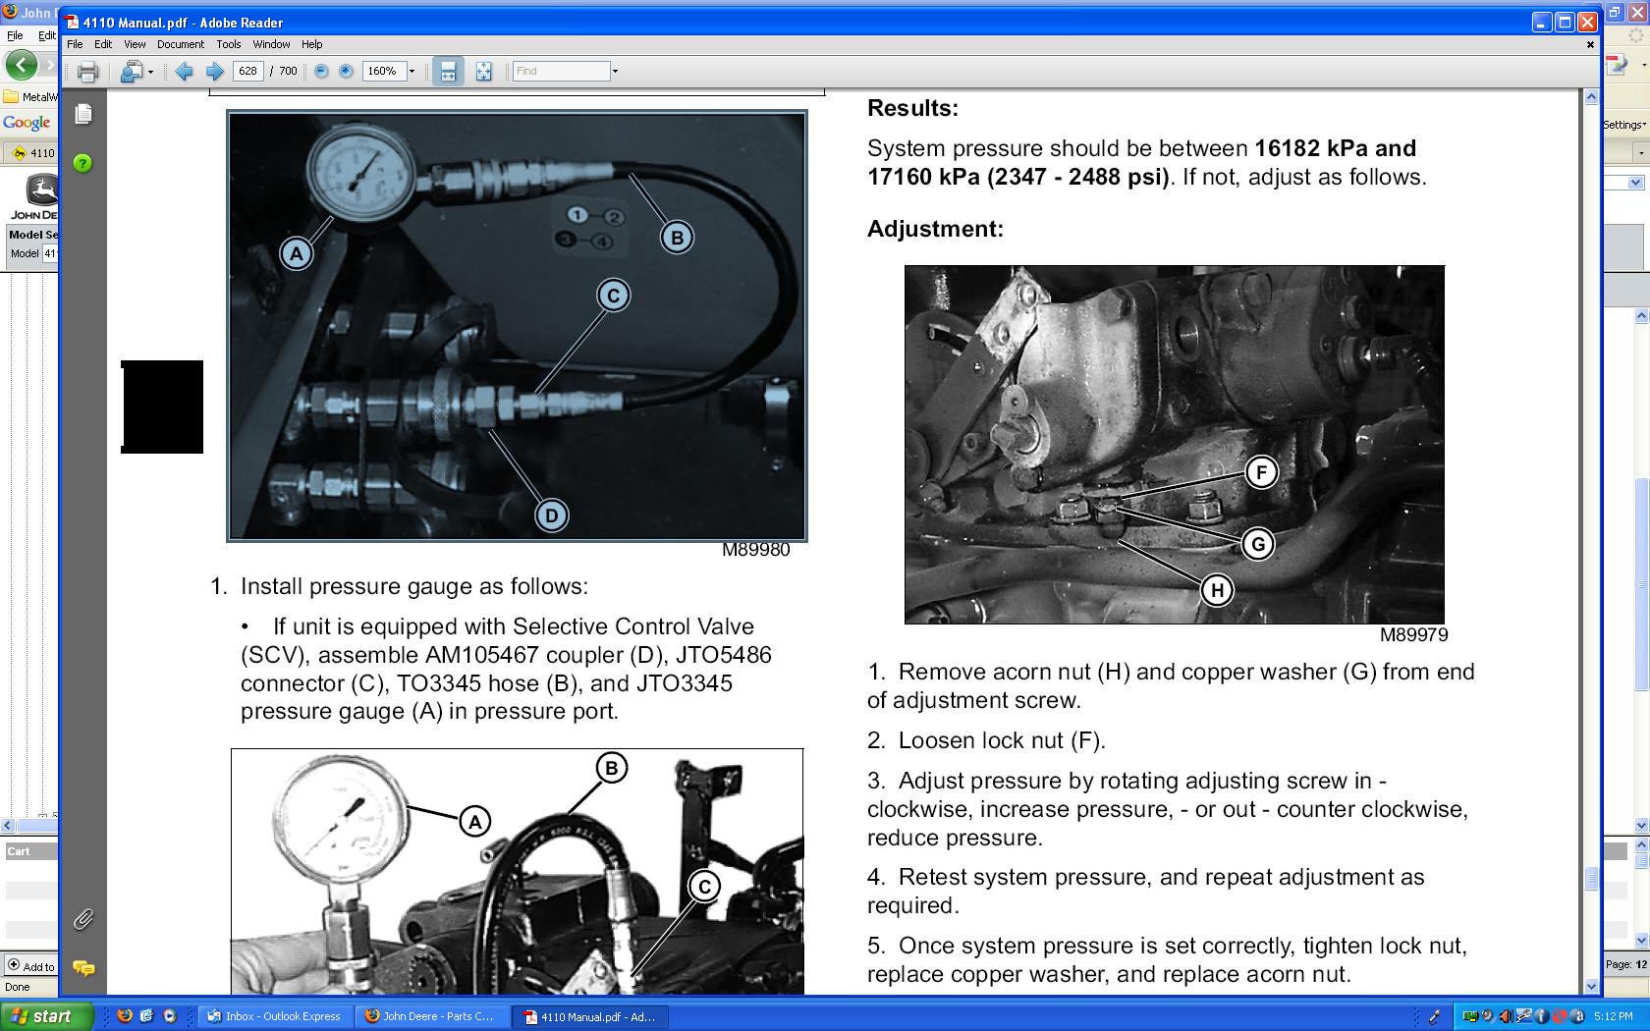Click the zoom in plus button
This screenshot has height=1031, width=1650.
click(x=346, y=72)
